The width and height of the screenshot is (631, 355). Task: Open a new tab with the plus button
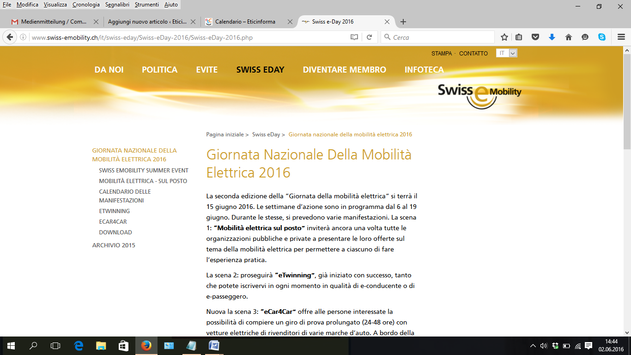tap(403, 22)
